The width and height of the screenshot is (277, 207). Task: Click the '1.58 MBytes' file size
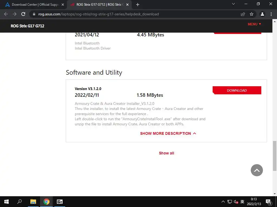pos(150,95)
